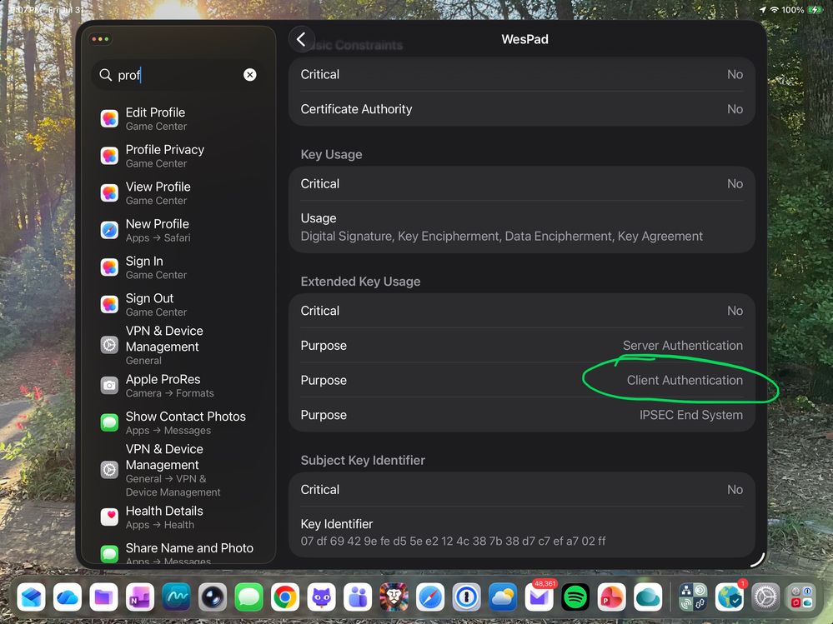This screenshot has height=624, width=833.
Task: Open the App Library in dock
Action: [x=801, y=597]
